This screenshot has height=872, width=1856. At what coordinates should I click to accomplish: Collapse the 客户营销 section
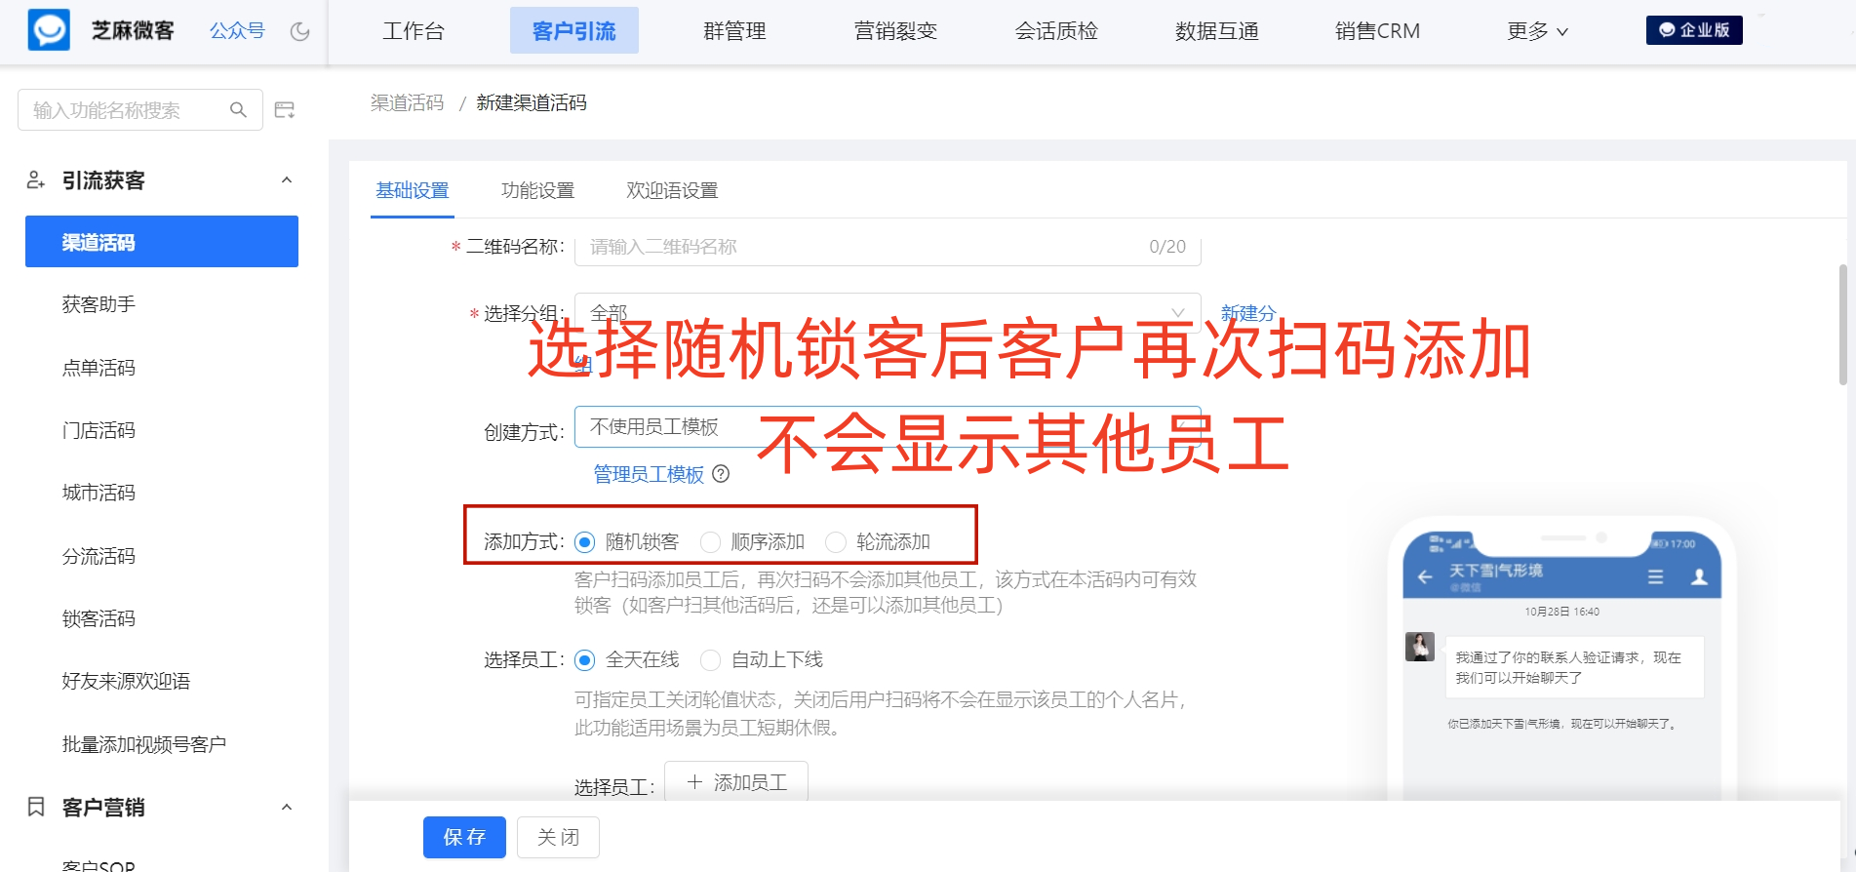tap(287, 807)
